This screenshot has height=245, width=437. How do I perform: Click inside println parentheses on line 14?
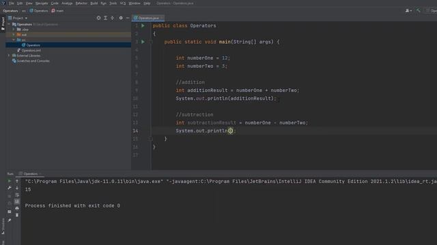[231, 131]
